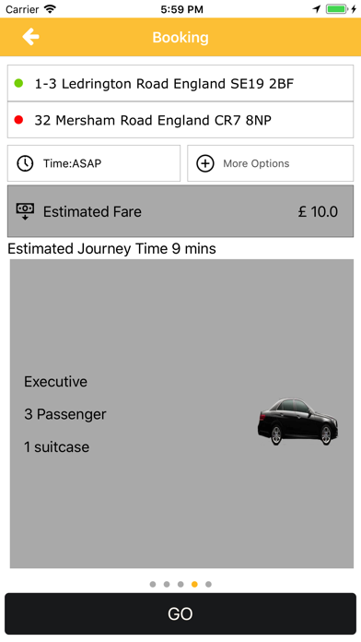
Task: Tap the green pickup location dot
Action: (18, 84)
